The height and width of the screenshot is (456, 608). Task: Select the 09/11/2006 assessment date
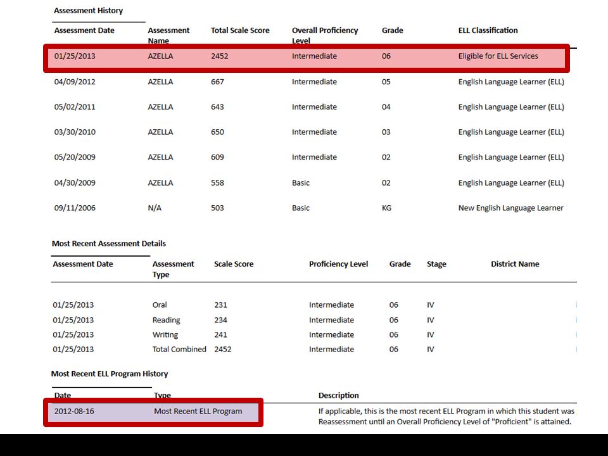75,208
